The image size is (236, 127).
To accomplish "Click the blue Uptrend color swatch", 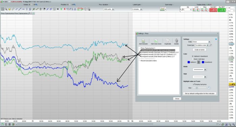I will click(x=189, y=62).
